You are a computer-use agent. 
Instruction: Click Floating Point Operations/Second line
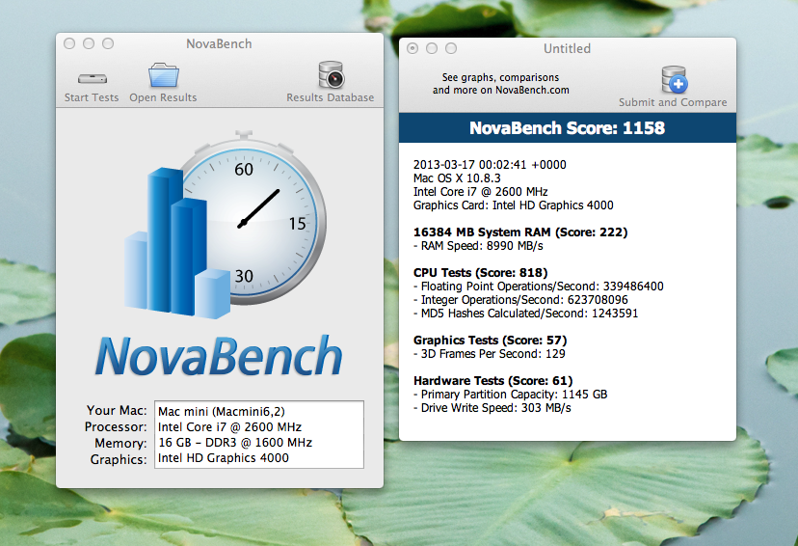tap(539, 287)
